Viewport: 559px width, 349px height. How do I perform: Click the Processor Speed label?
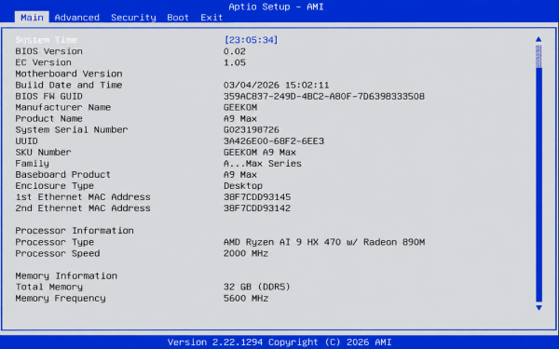click(58, 253)
